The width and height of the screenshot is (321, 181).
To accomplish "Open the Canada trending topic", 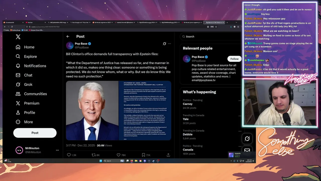I will pos(188,150).
